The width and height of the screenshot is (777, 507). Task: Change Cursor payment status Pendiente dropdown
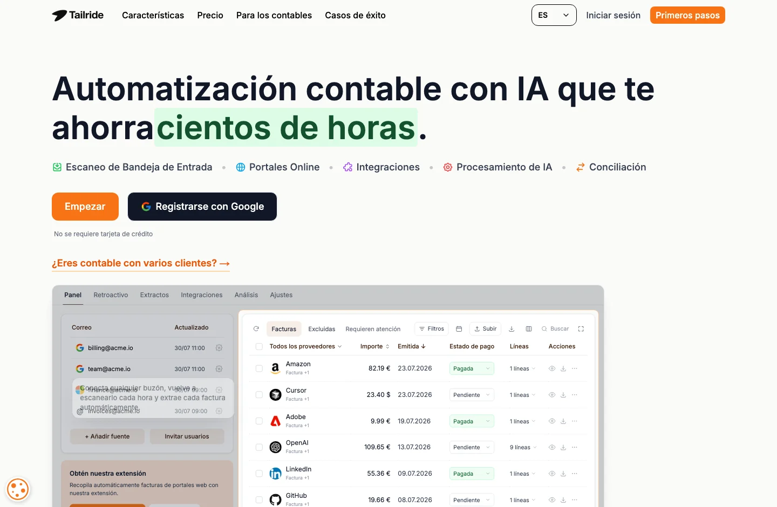click(x=472, y=395)
